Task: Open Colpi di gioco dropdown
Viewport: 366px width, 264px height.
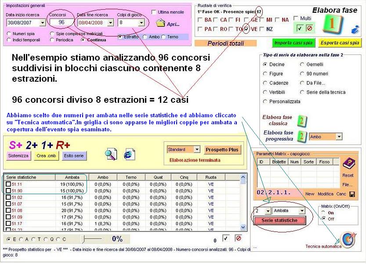Action: click(141, 23)
